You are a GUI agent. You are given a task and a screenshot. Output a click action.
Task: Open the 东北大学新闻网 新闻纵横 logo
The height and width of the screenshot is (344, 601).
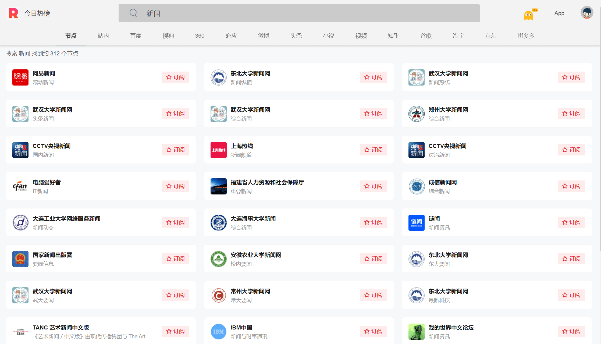click(x=218, y=77)
